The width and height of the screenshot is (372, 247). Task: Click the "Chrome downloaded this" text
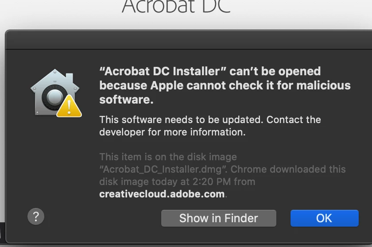[x=288, y=169]
